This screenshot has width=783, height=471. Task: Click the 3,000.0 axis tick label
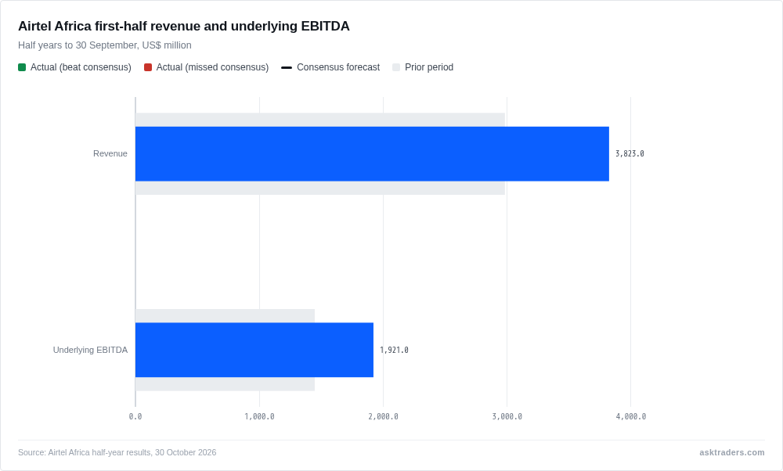(x=507, y=416)
